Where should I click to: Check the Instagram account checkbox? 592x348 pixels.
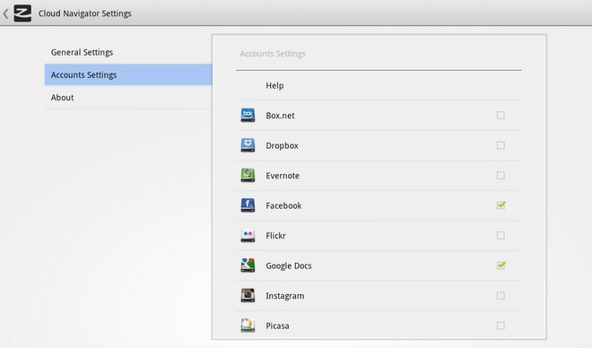(x=501, y=295)
